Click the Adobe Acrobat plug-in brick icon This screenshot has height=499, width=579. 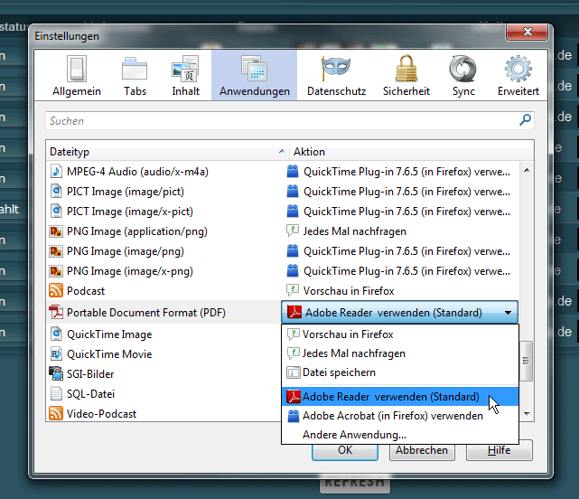click(294, 416)
